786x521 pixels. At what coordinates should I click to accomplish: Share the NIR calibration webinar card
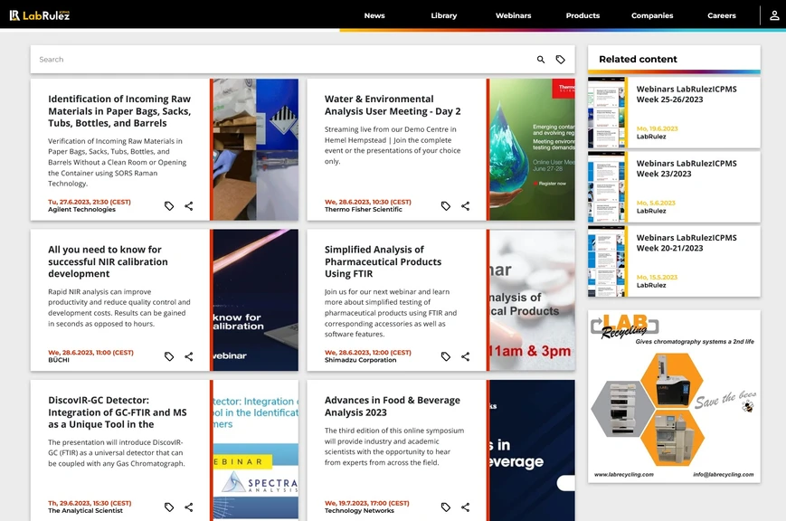[188, 356]
